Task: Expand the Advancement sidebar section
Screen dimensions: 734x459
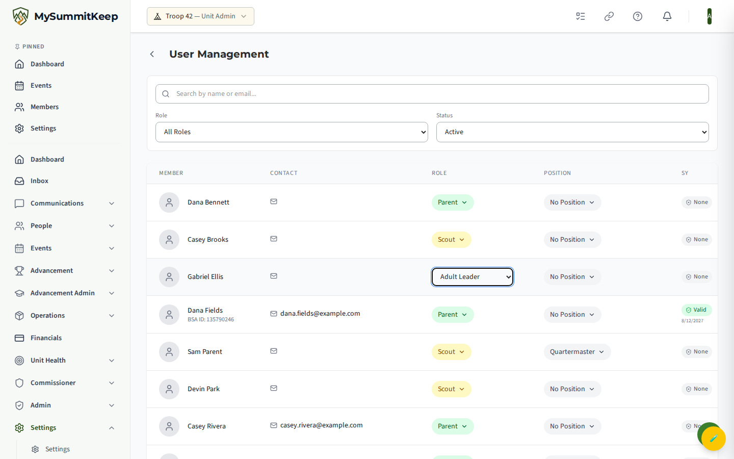Action: 65,270
